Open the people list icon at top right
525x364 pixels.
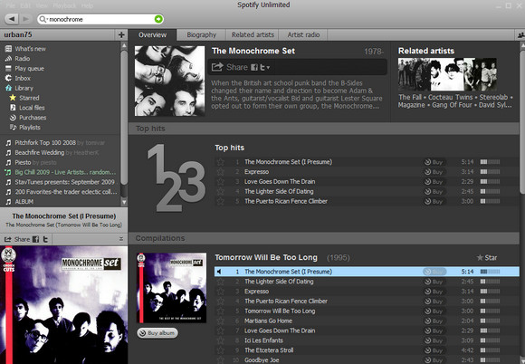pyautogui.click(x=520, y=34)
